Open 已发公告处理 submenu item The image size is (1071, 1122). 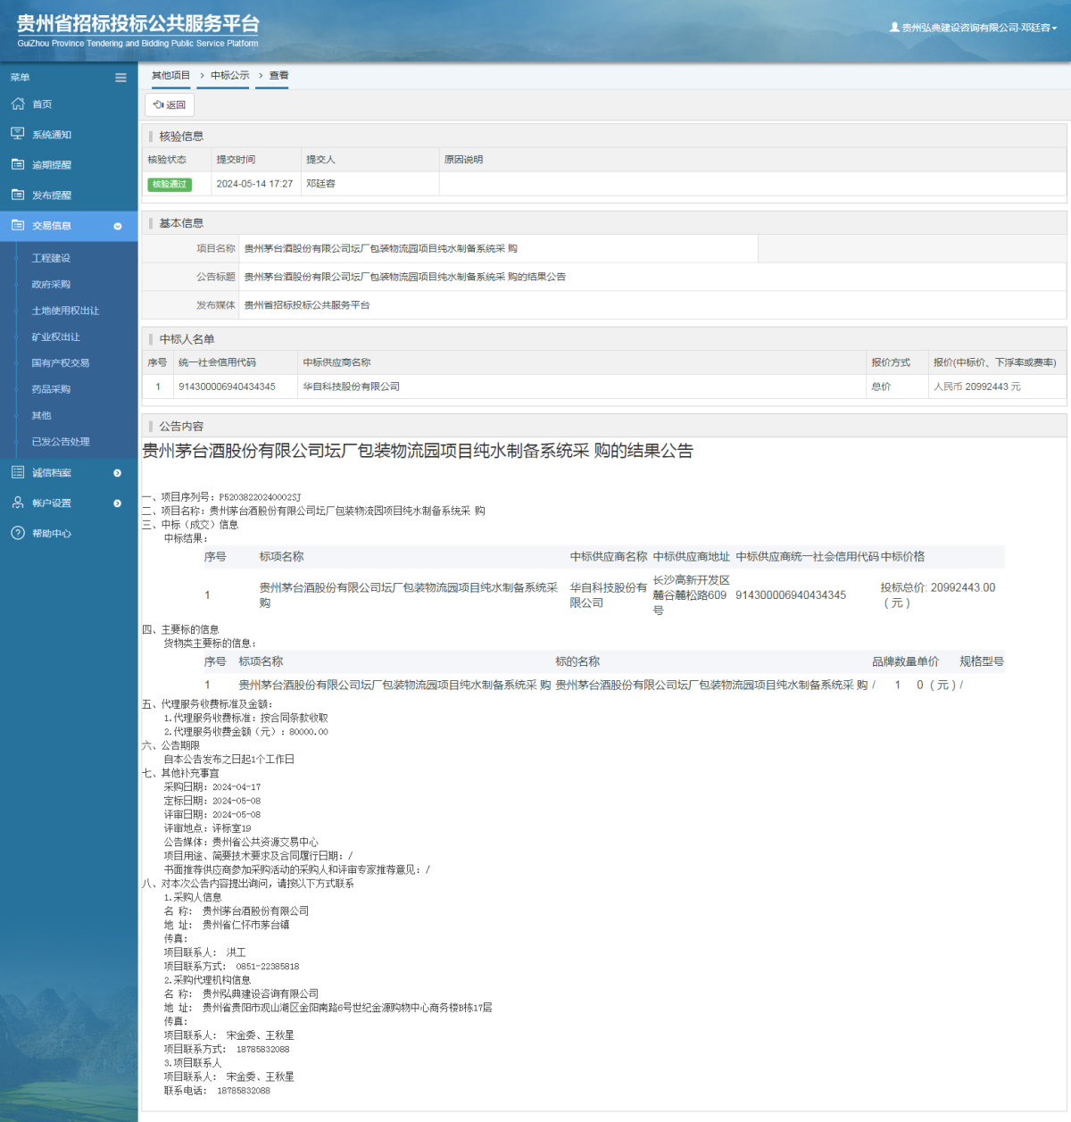coord(61,441)
